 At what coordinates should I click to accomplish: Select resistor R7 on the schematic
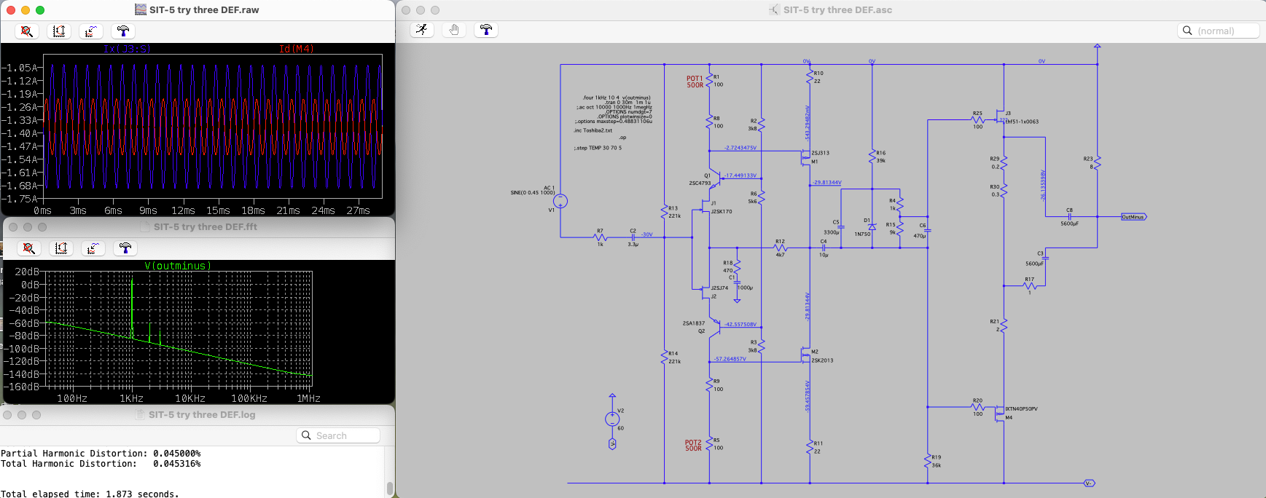(x=601, y=237)
